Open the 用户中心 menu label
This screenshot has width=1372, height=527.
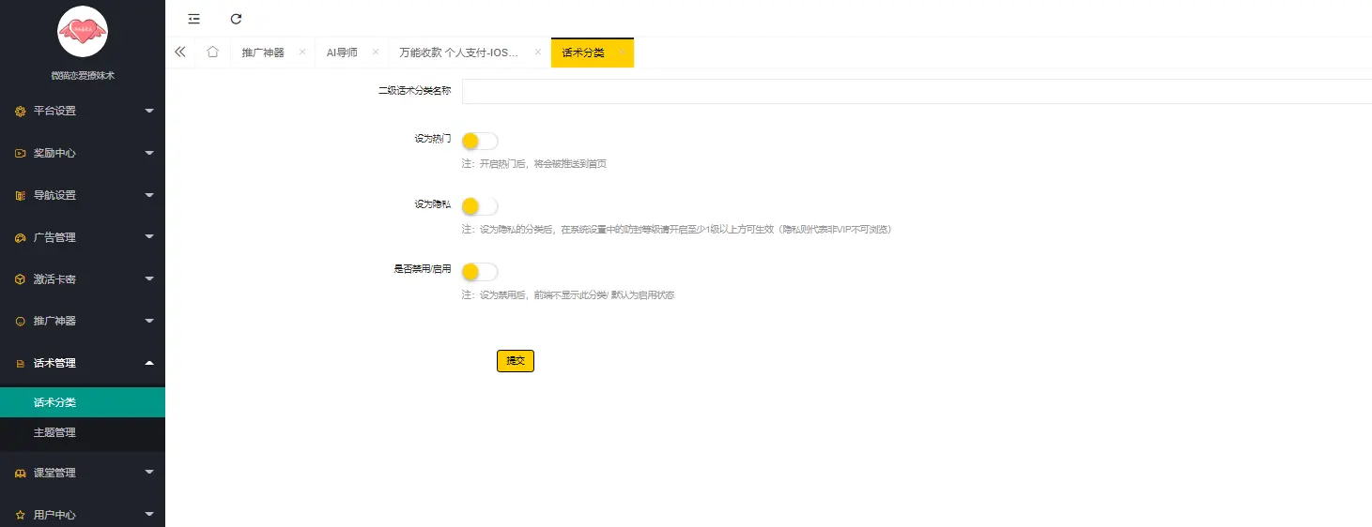click(54, 516)
